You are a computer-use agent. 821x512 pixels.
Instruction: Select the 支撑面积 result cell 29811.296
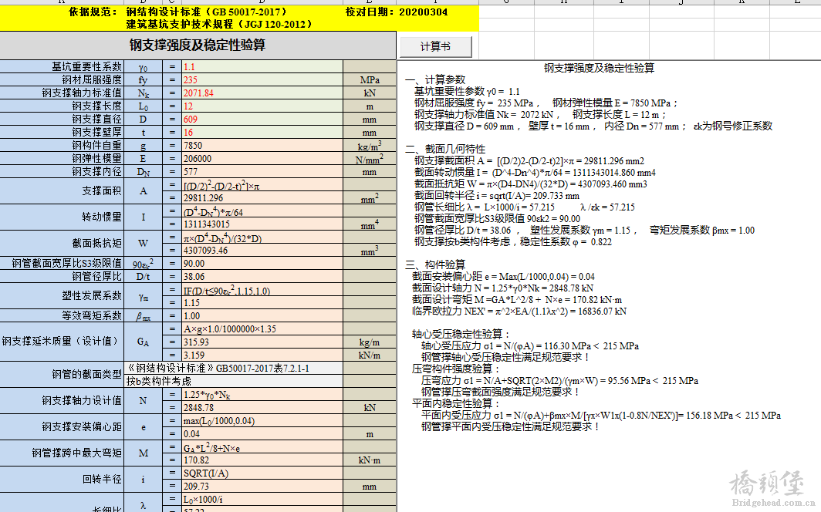262,198
